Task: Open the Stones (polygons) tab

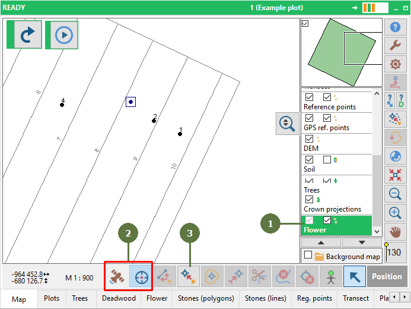Action: point(206,298)
